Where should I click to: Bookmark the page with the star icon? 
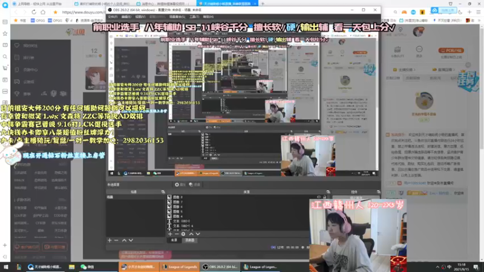tap(55, 12)
